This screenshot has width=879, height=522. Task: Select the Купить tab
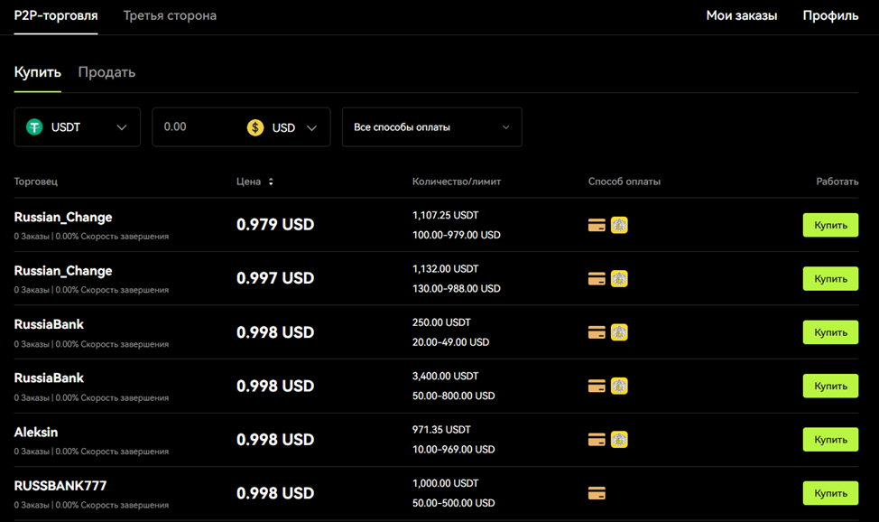tap(37, 72)
